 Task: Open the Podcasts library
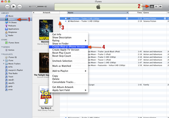[12, 26]
